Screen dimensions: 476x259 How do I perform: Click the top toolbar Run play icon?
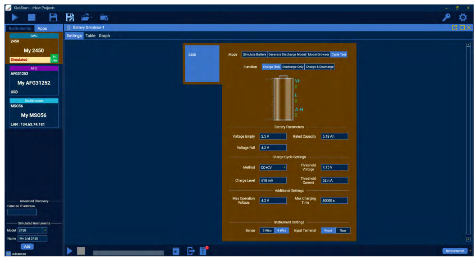point(14,18)
